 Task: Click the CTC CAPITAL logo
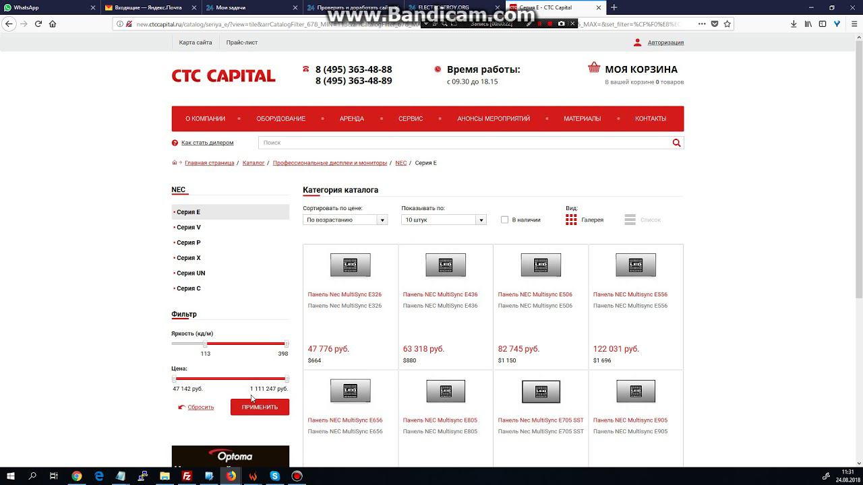[x=223, y=75]
